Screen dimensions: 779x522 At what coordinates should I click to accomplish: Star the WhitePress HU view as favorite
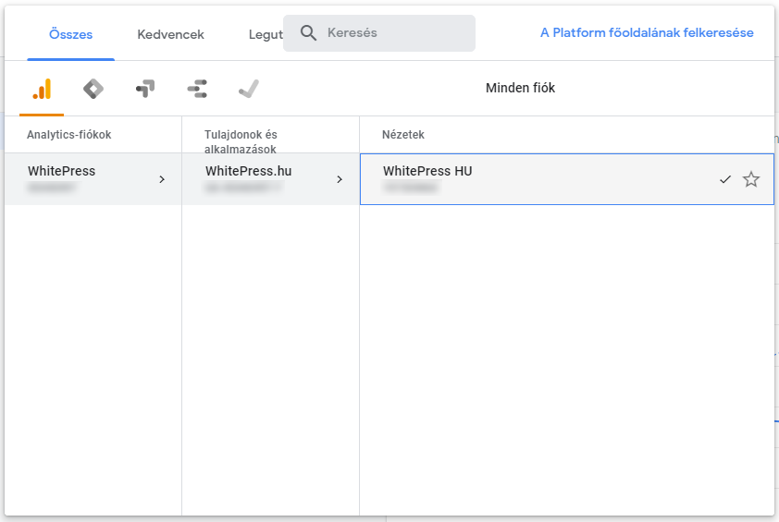(750, 179)
